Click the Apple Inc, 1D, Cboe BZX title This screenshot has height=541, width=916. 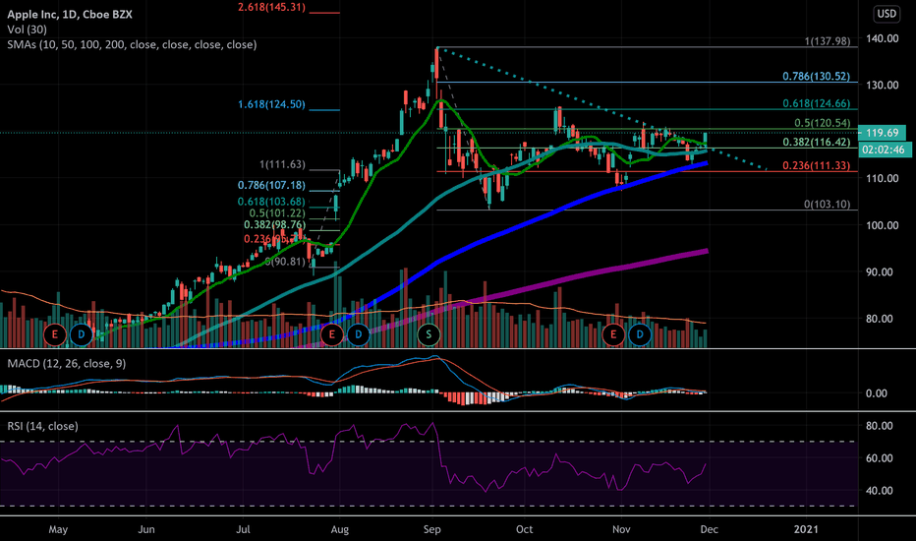coord(70,14)
